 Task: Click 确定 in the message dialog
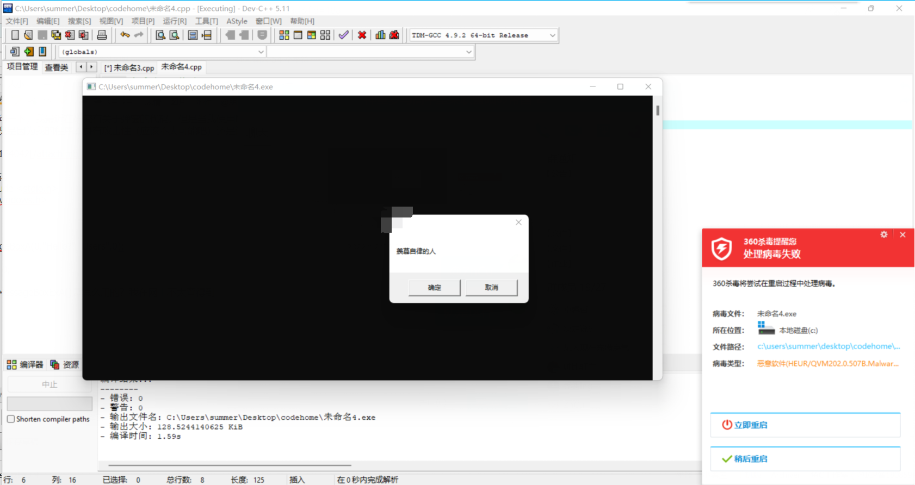pos(434,288)
